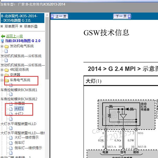Click the M13-B connector label
158x158 pixels.
pyautogui.click(x=142, y=147)
